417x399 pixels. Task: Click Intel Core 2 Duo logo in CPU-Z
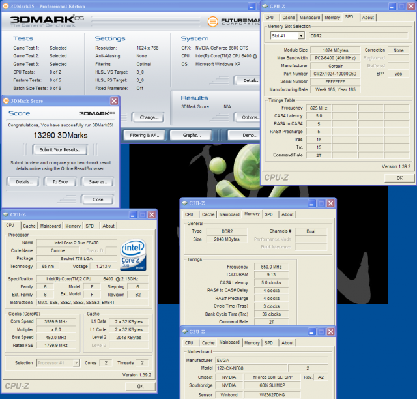click(x=133, y=255)
